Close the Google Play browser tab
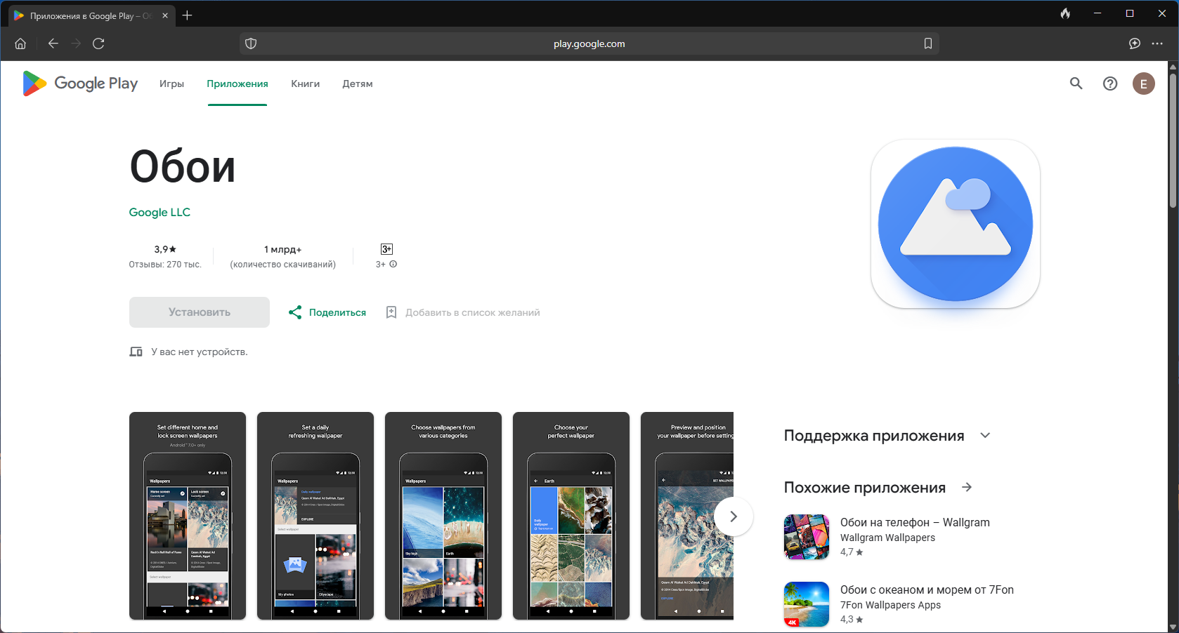This screenshot has height=633, width=1179. 165,15
